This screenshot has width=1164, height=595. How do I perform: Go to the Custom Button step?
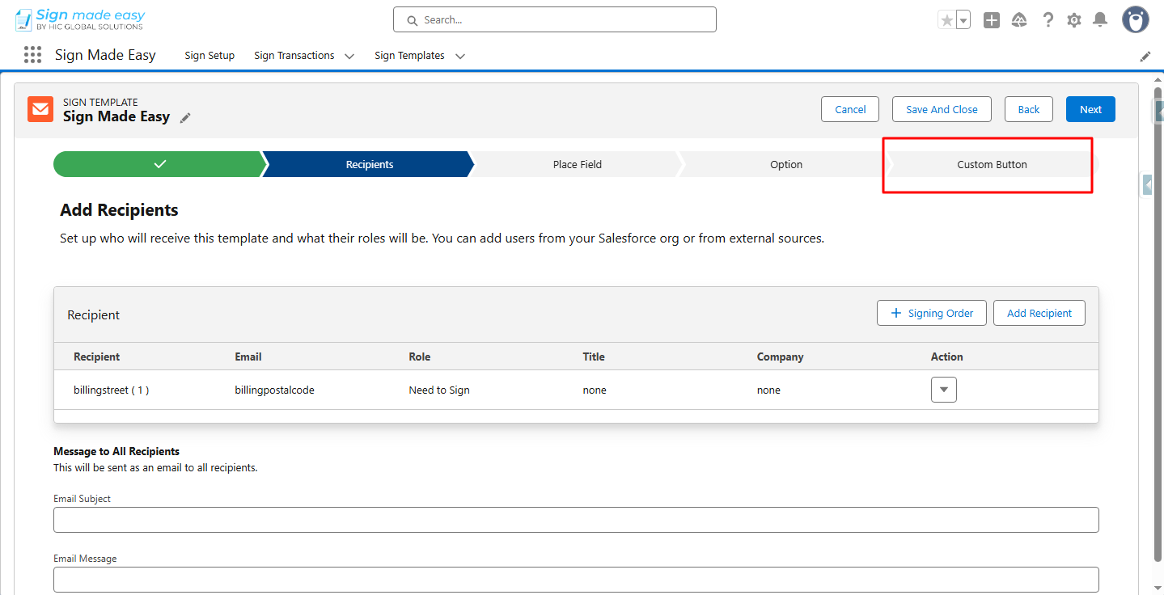992,164
